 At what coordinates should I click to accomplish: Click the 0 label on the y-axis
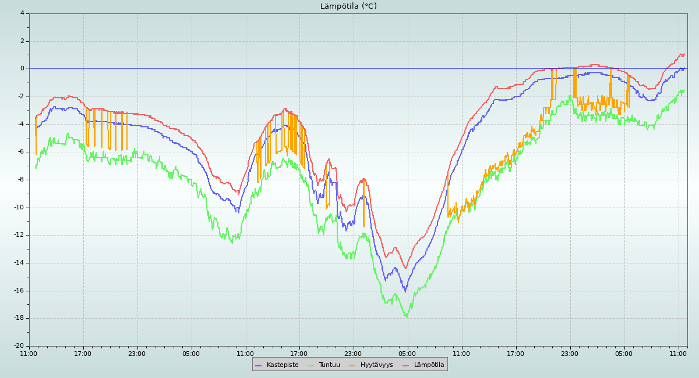point(22,69)
